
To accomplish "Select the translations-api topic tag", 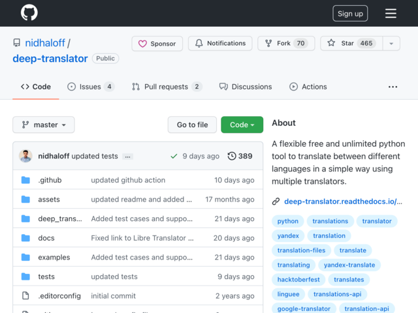I will (x=337, y=294).
